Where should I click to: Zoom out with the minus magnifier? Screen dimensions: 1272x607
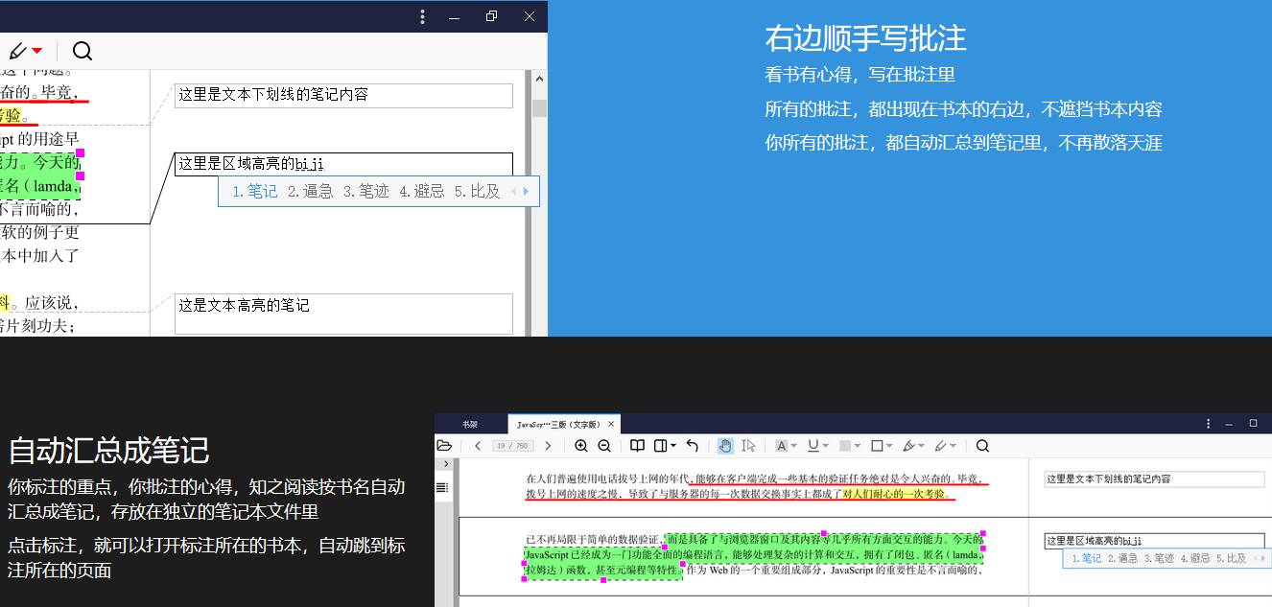click(x=604, y=446)
